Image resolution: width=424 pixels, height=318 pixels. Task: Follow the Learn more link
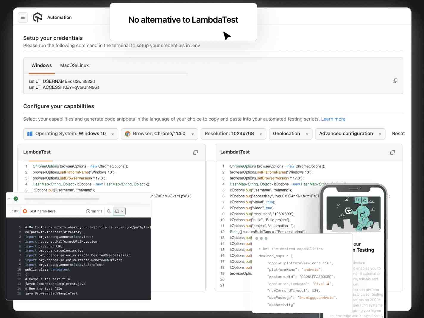click(333, 119)
